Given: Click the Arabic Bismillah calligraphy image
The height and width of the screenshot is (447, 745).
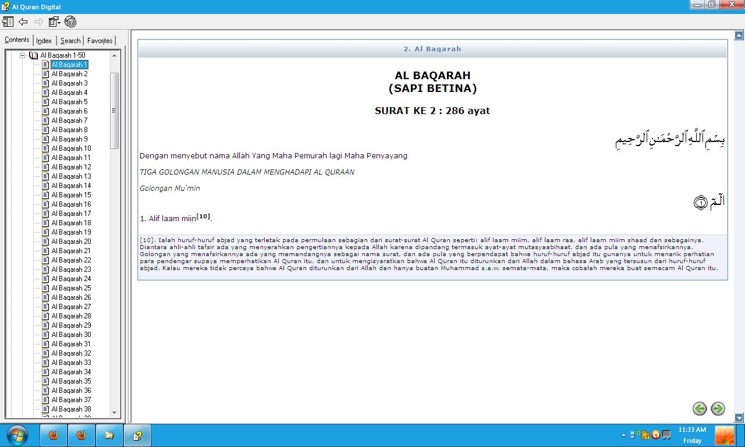Looking at the screenshot, I should [670, 140].
